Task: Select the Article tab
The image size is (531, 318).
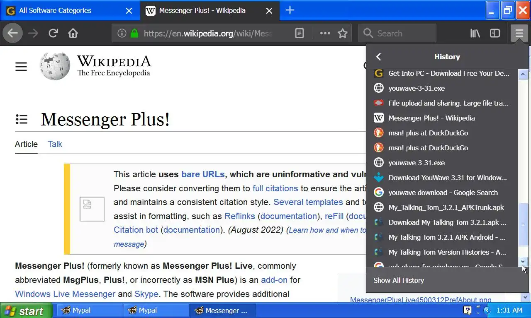Action: coord(26,144)
